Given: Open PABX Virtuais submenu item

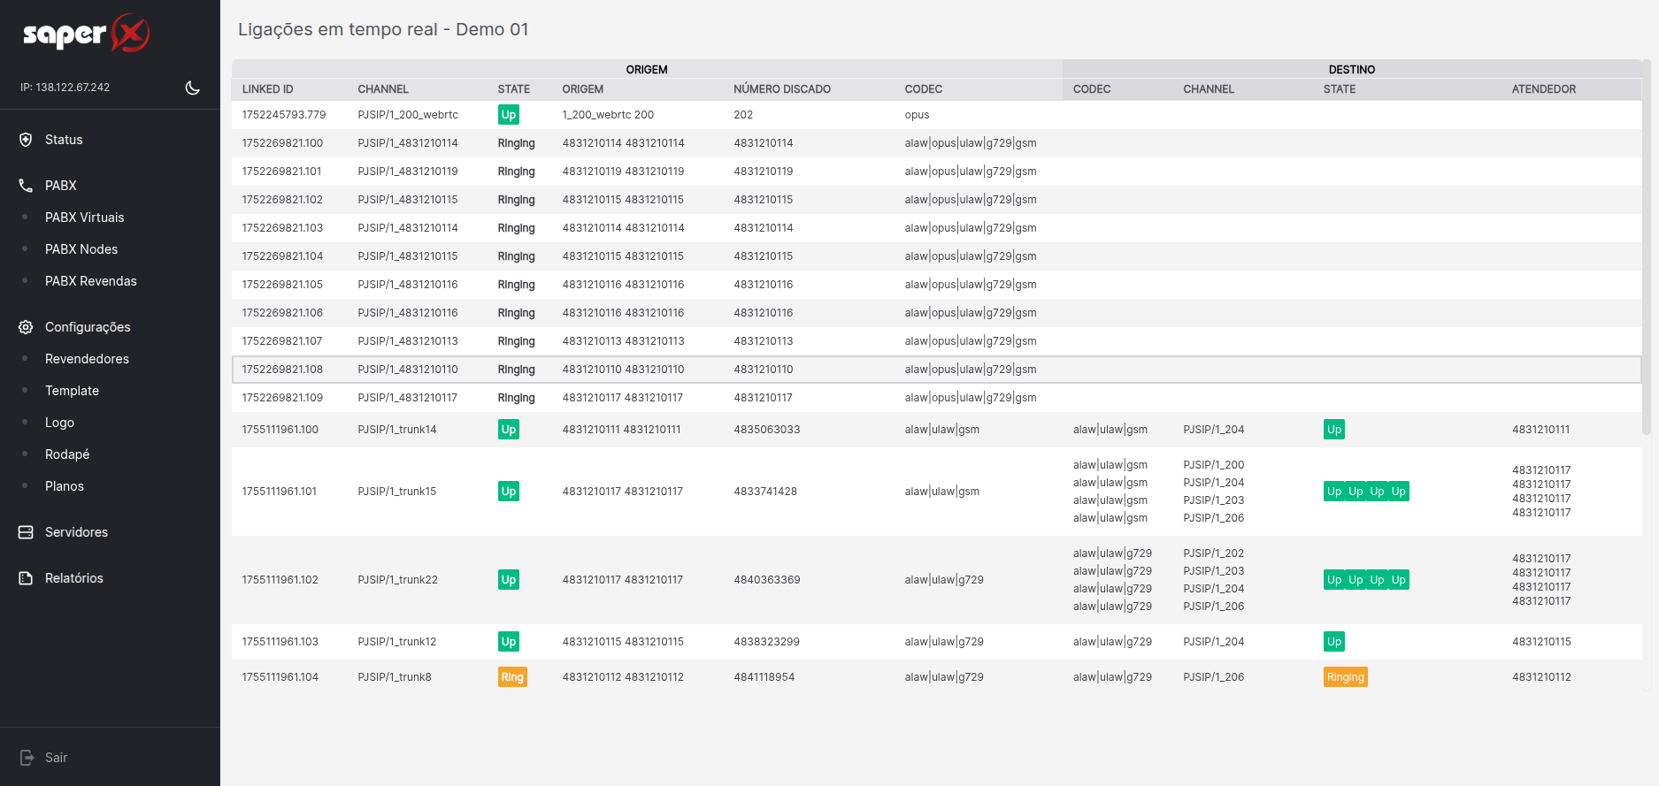Looking at the screenshot, I should 84,217.
